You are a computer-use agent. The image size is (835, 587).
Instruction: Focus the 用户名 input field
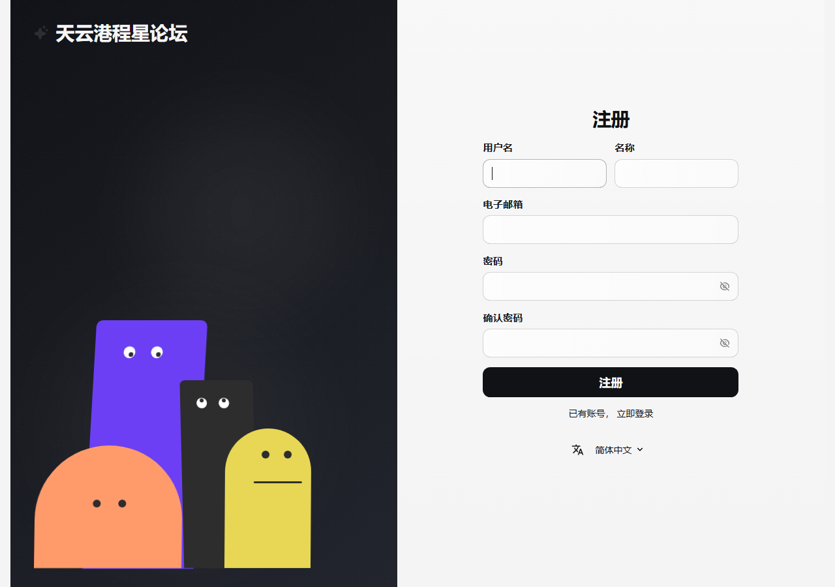click(545, 173)
